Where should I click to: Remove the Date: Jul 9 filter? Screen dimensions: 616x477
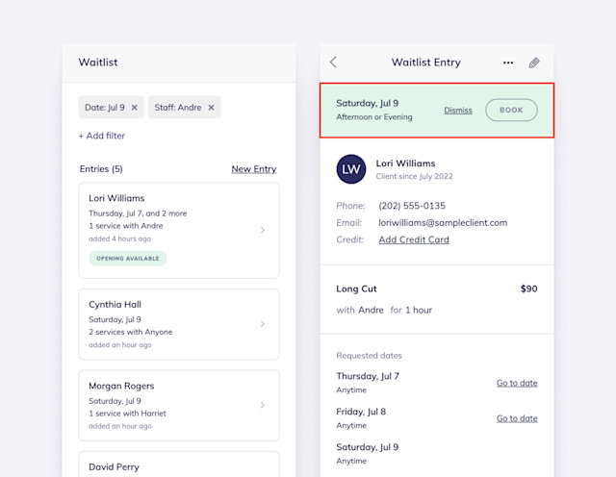coord(135,107)
